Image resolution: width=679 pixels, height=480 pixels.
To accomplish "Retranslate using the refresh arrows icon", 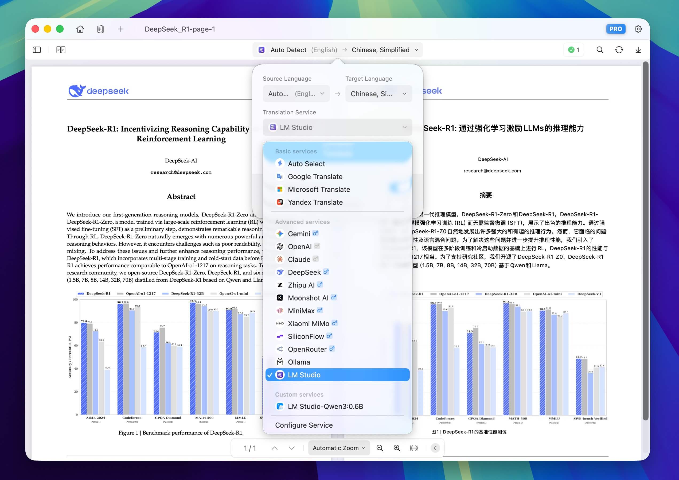I will pyautogui.click(x=619, y=50).
